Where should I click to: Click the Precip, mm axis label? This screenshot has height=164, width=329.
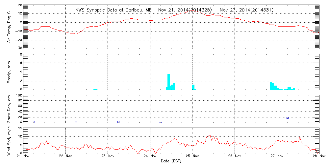[x=9, y=72]
